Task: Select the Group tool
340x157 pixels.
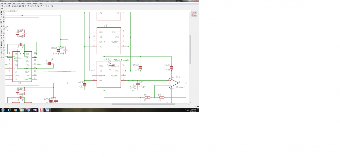Action: 1,22
